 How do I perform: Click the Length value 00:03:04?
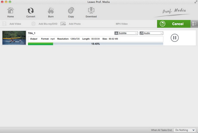point(95,39)
